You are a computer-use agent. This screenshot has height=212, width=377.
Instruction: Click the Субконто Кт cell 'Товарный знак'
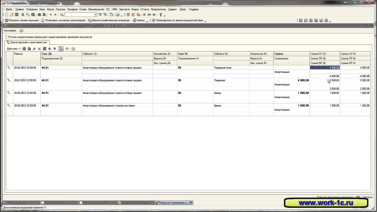(x=231, y=68)
